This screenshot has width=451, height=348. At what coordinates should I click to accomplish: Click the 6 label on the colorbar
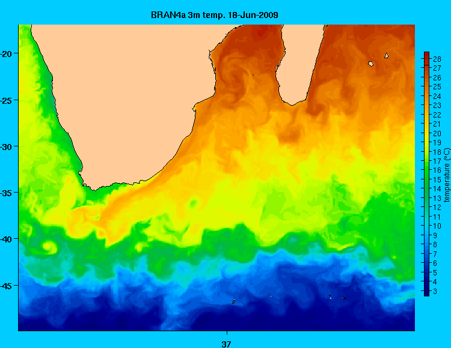click(435, 263)
